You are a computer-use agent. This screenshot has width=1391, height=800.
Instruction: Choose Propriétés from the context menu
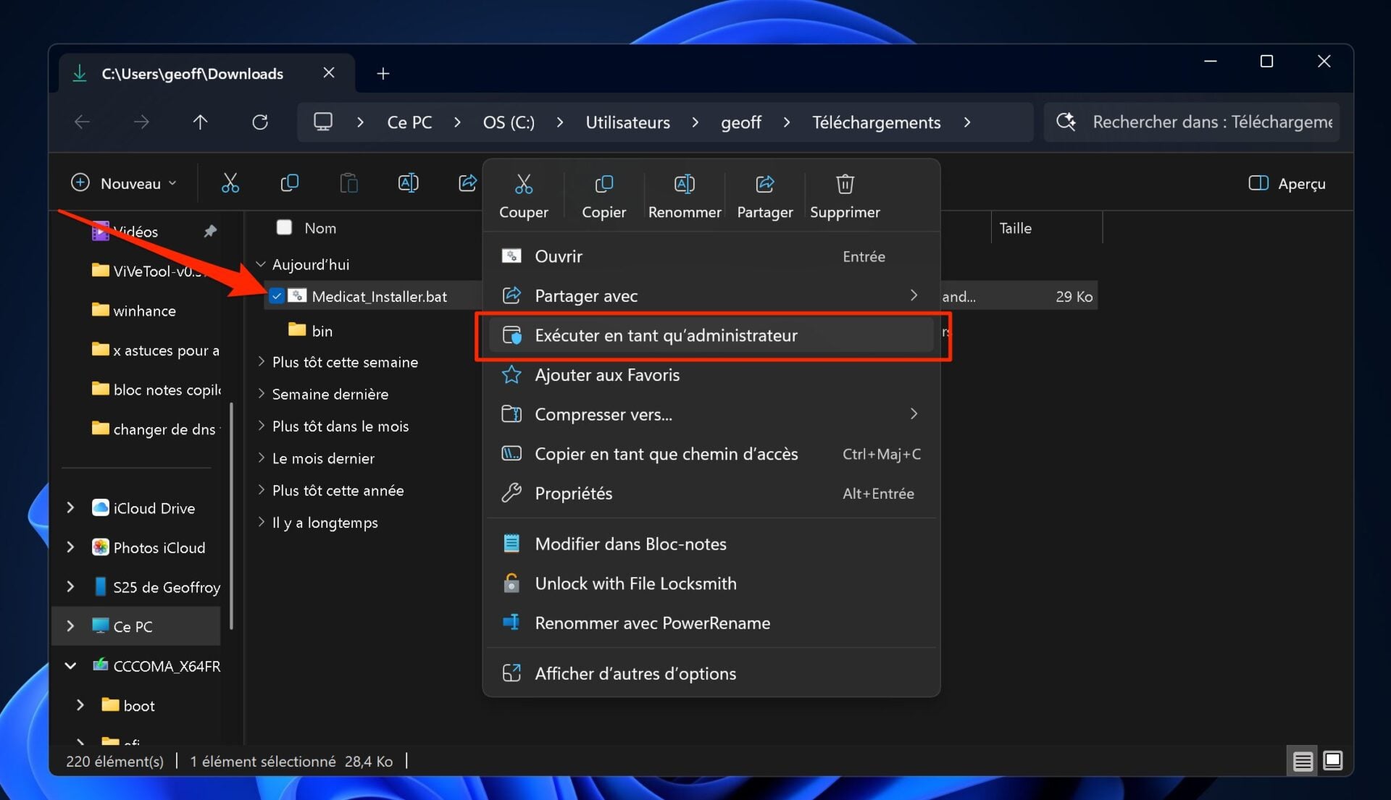coord(573,494)
